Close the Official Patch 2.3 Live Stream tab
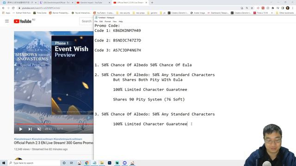This screenshot has height=166, width=296. coord(146,3)
